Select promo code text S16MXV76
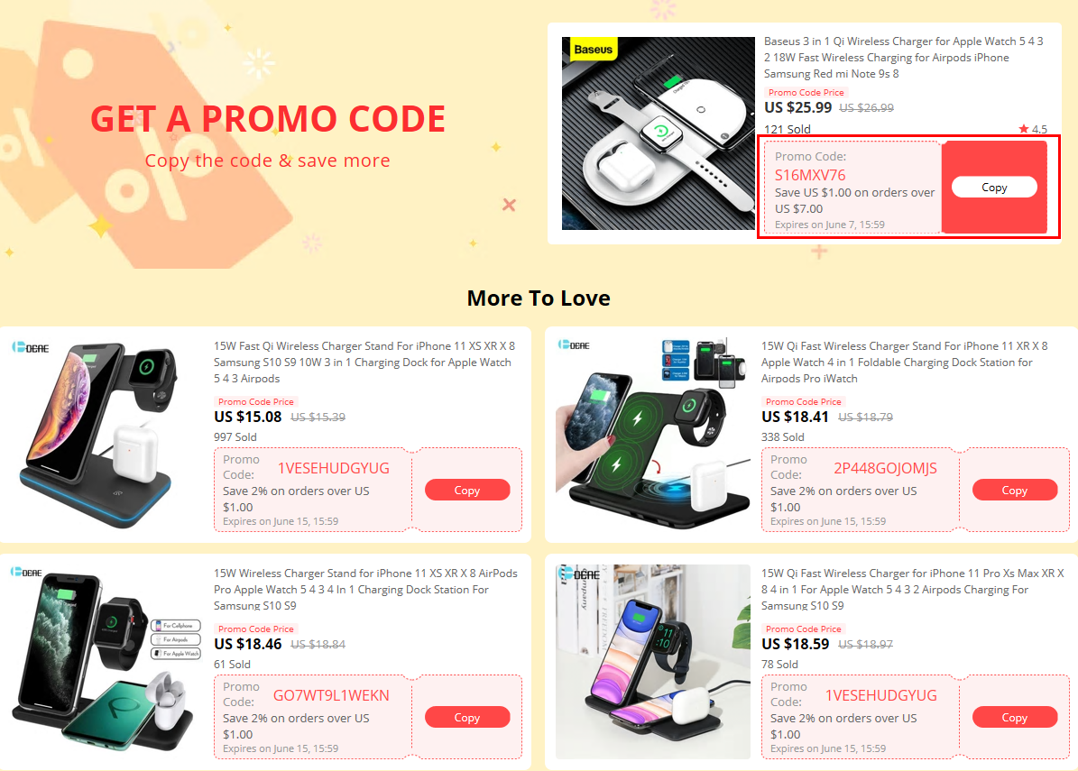This screenshot has height=771, width=1078. pyautogui.click(x=810, y=175)
